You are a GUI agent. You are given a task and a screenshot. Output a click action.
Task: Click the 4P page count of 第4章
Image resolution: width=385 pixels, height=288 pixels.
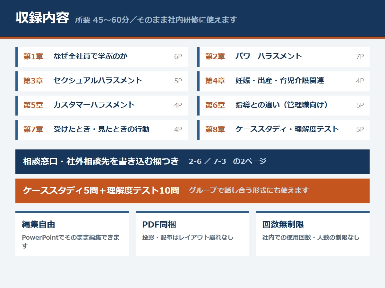(x=360, y=81)
